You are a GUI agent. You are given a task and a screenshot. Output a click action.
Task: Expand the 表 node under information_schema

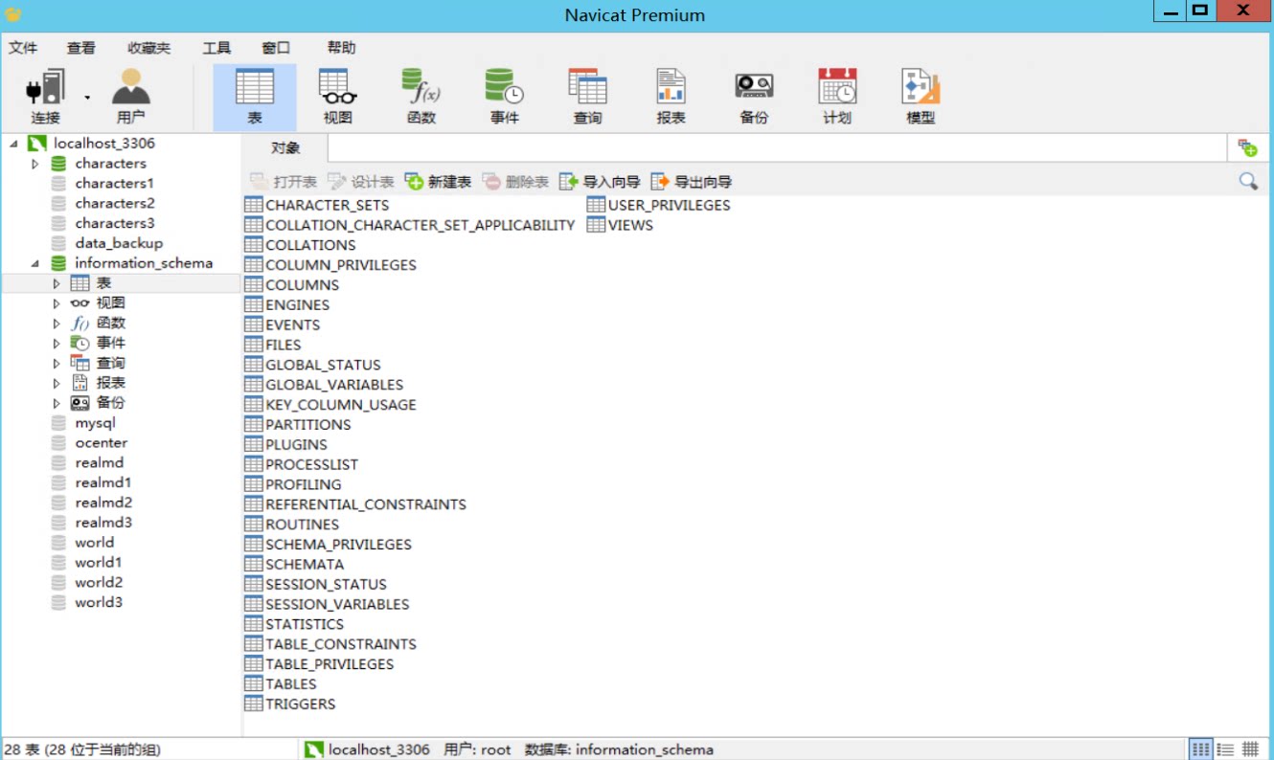tap(57, 283)
